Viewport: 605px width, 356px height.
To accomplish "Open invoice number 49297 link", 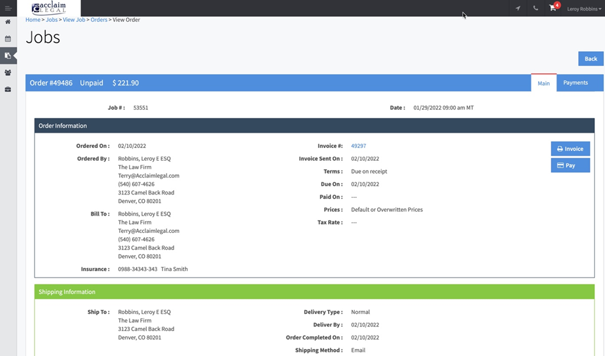I will [359, 146].
